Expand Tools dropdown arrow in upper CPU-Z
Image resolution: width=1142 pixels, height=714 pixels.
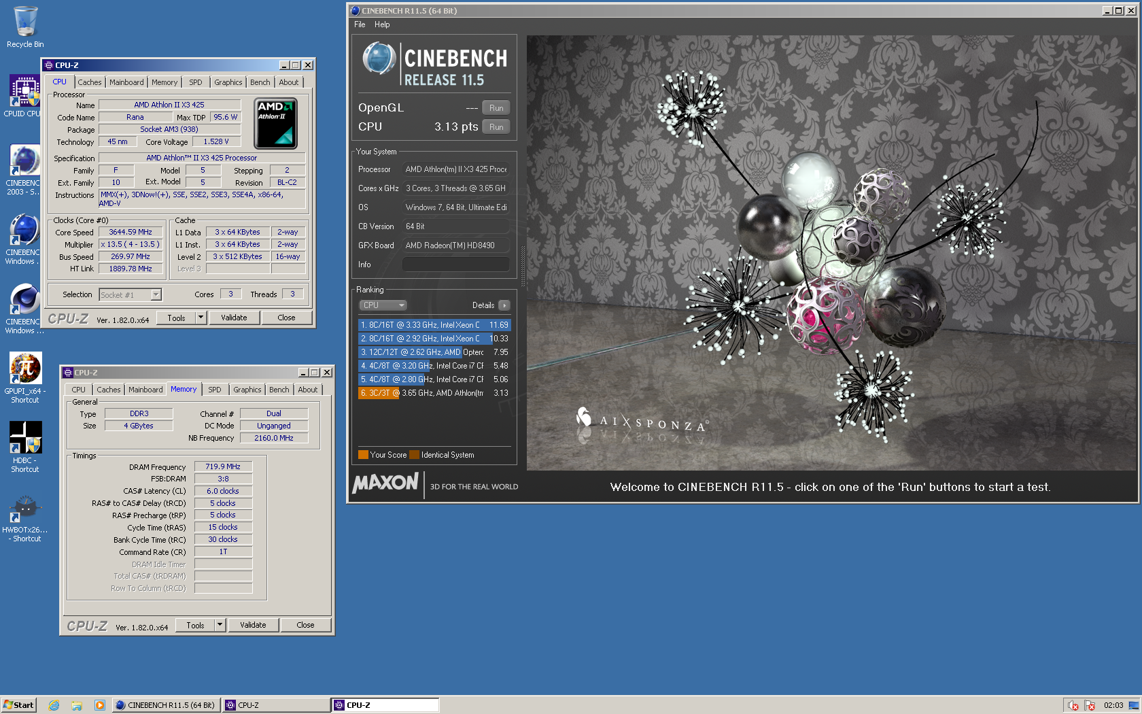point(201,318)
